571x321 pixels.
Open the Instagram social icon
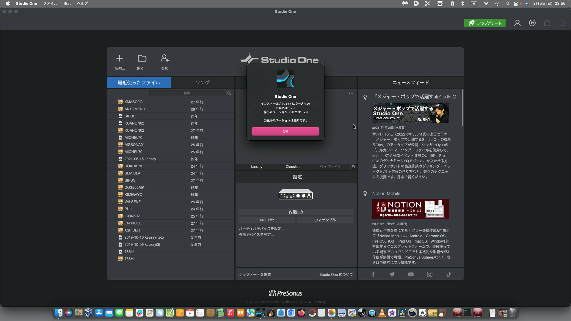point(430,274)
